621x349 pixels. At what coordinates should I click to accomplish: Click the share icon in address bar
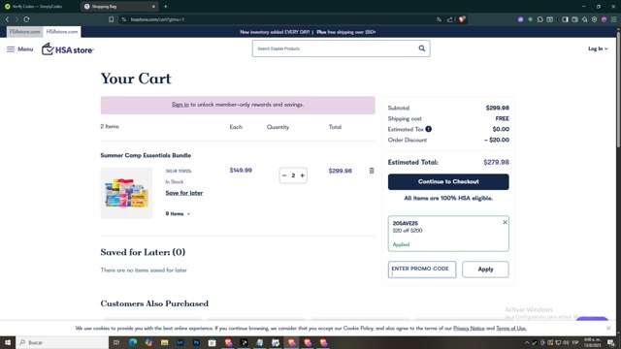point(450,19)
